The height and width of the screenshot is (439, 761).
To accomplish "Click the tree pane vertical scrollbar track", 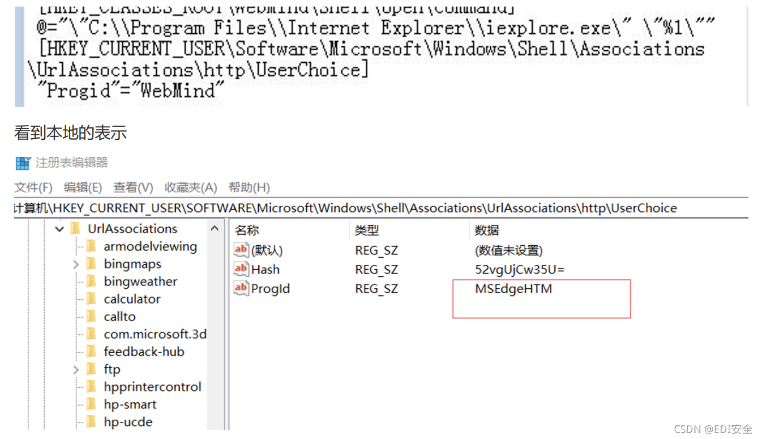I will coord(215,333).
